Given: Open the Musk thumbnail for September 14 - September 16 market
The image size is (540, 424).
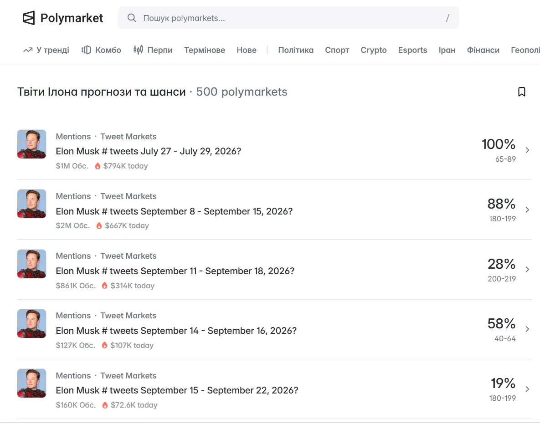Looking at the screenshot, I should pos(32,323).
